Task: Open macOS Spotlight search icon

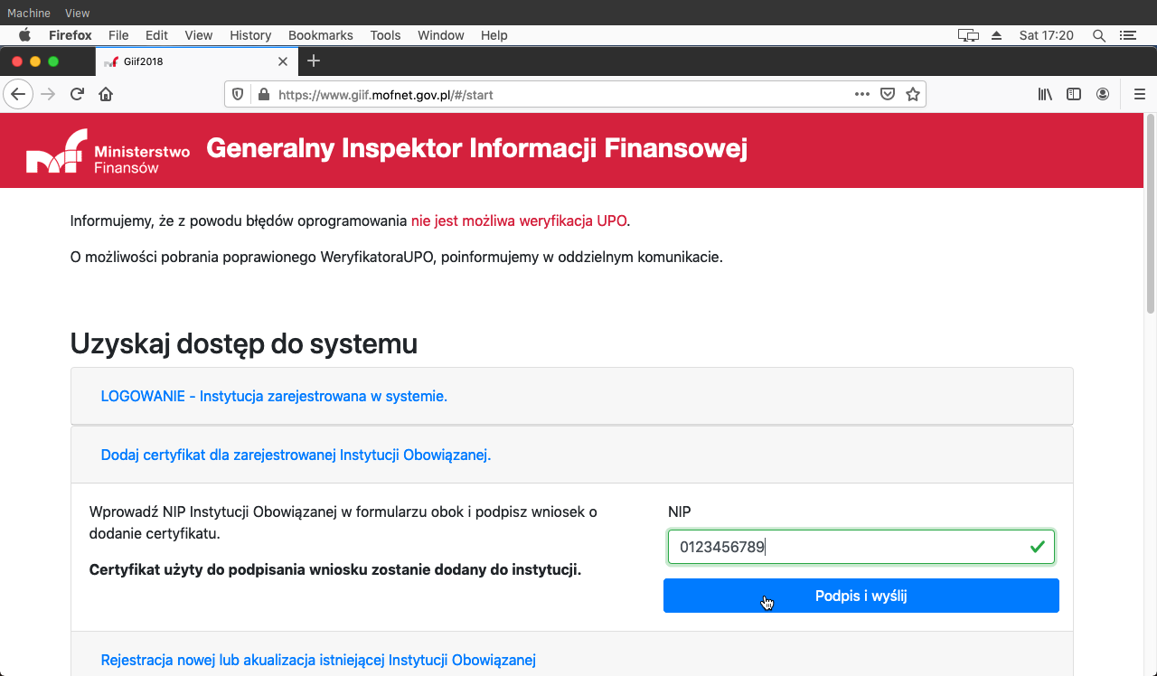Action: coord(1099,35)
